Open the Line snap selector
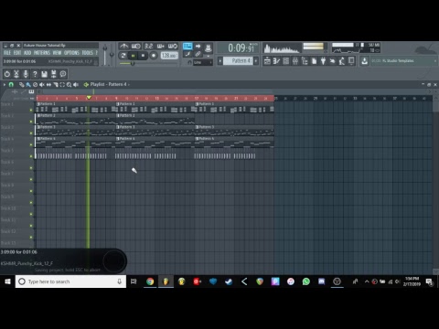The width and height of the screenshot is (439, 329). point(203,62)
